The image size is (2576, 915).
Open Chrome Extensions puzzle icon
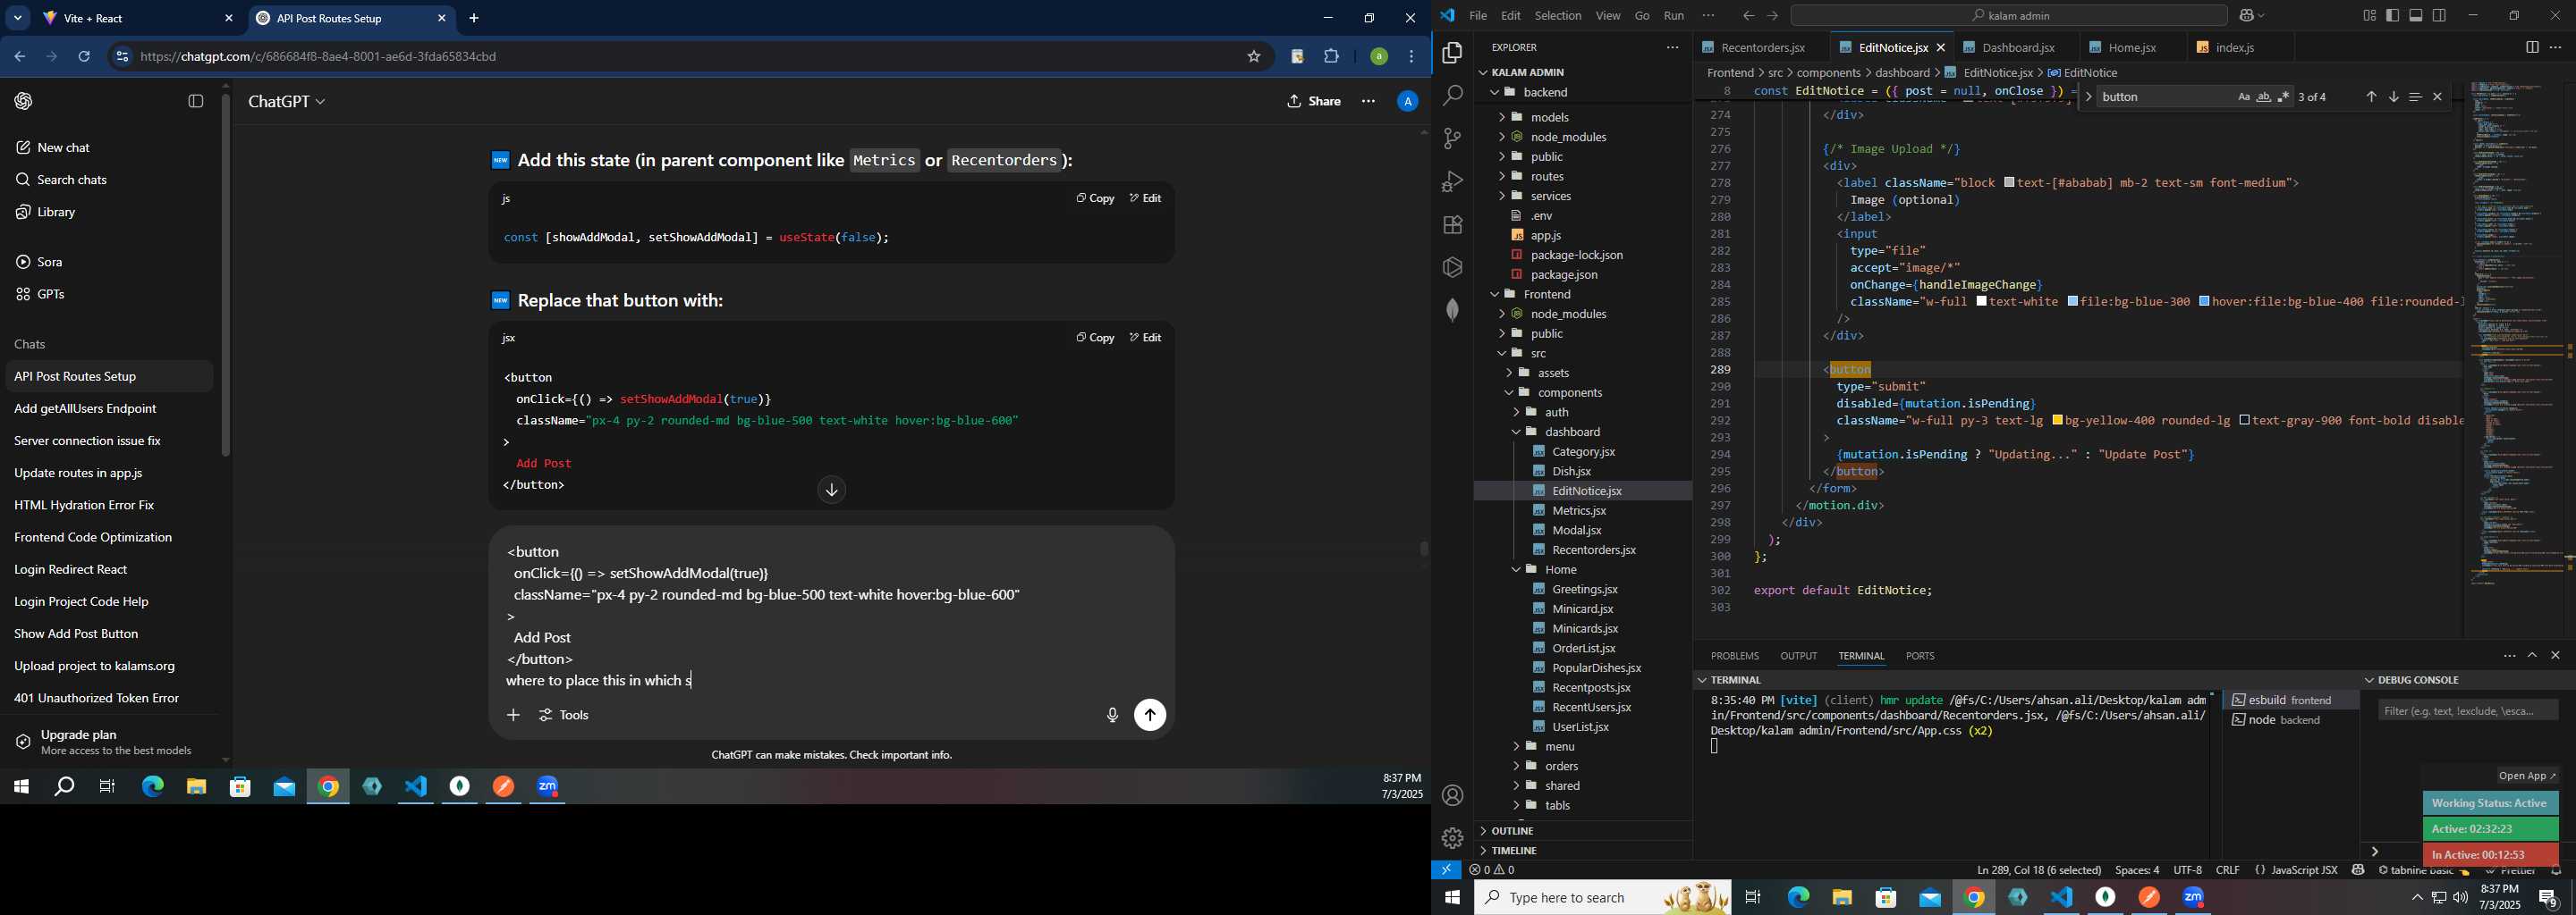click(x=1331, y=57)
